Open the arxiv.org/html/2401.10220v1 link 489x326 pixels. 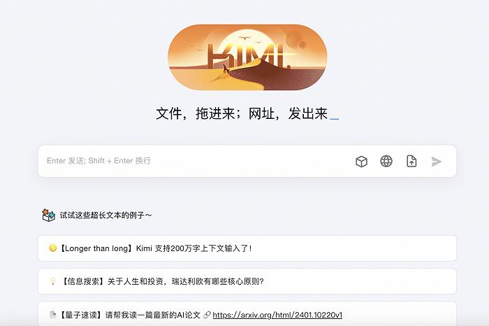point(277,315)
